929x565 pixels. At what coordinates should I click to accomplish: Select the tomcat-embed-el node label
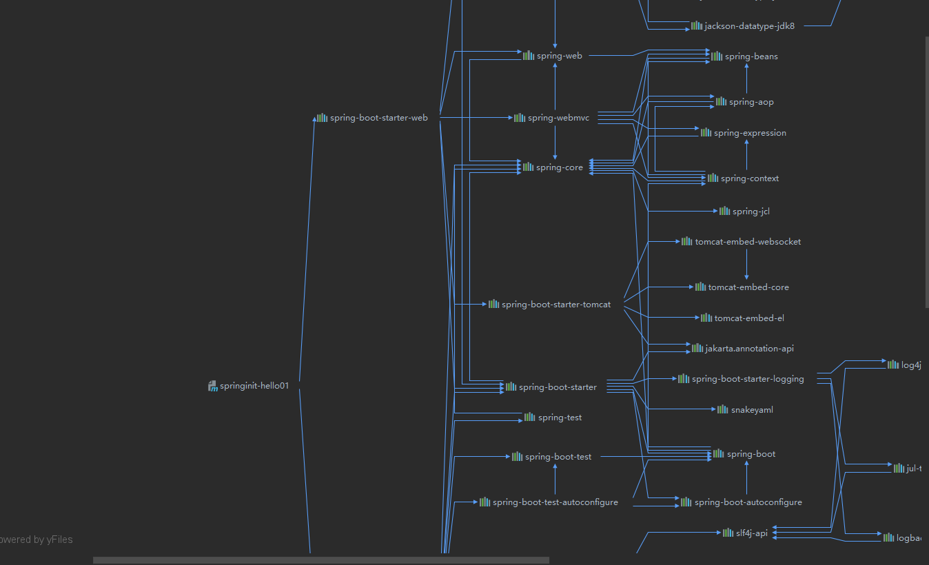tap(750, 318)
